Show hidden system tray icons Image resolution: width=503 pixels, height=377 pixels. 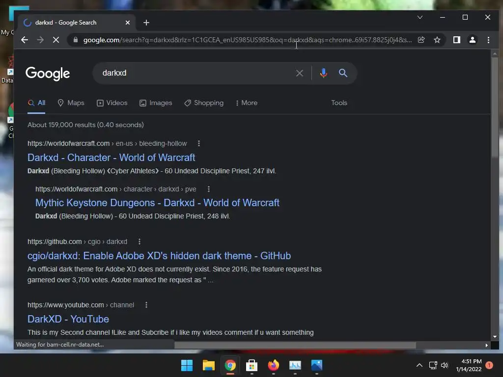[x=419, y=365]
